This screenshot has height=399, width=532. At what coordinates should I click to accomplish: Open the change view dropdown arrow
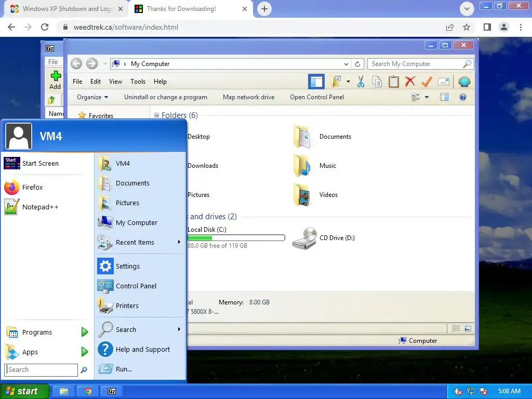(427, 97)
